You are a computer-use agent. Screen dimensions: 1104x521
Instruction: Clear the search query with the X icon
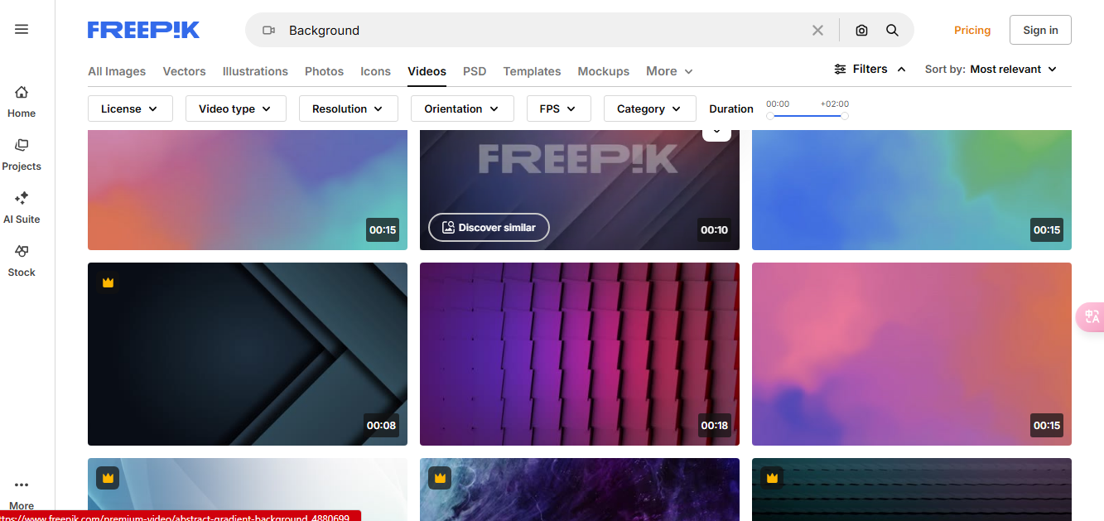pyautogui.click(x=817, y=30)
